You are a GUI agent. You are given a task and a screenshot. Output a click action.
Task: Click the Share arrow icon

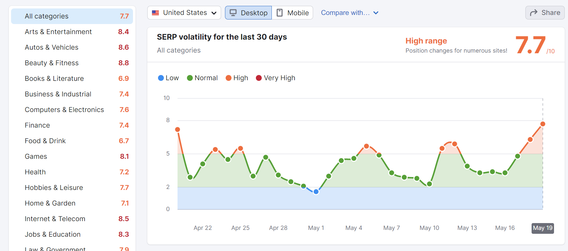[x=534, y=13]
